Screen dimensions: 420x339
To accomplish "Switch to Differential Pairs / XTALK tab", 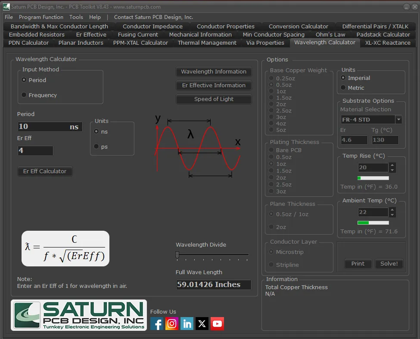I will [375, 27].
